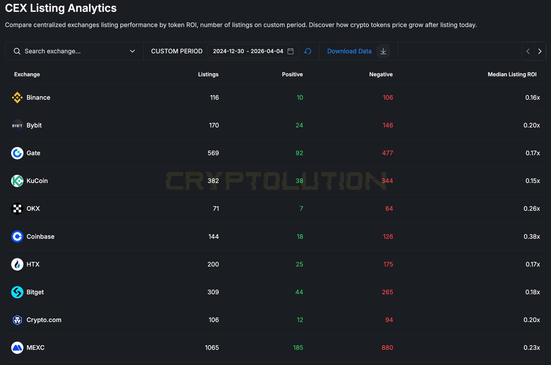Expand the Search exchange dropdown chevron
The height and width of the screenshot is (365, 551).
click(133, 51)
